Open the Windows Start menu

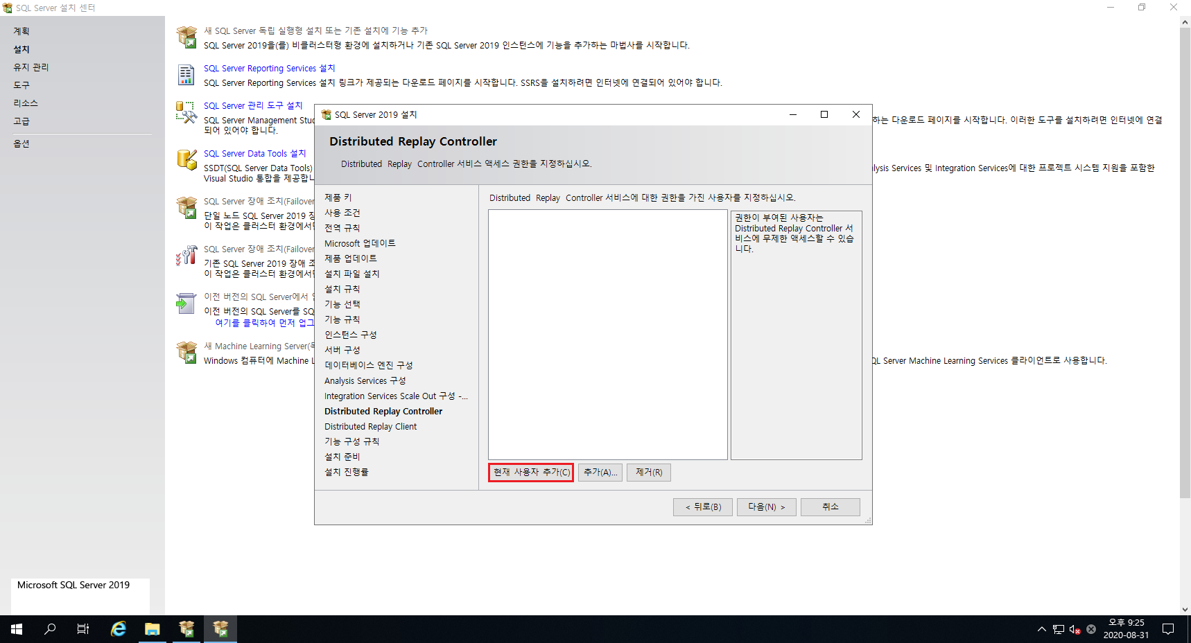(17, 629)
